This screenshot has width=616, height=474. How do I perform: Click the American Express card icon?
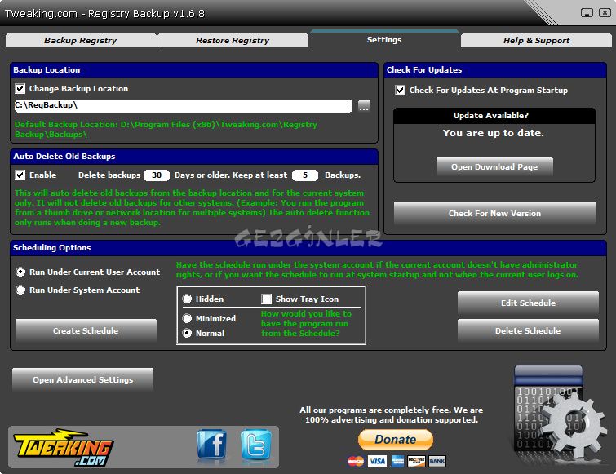tap(397, 461)
